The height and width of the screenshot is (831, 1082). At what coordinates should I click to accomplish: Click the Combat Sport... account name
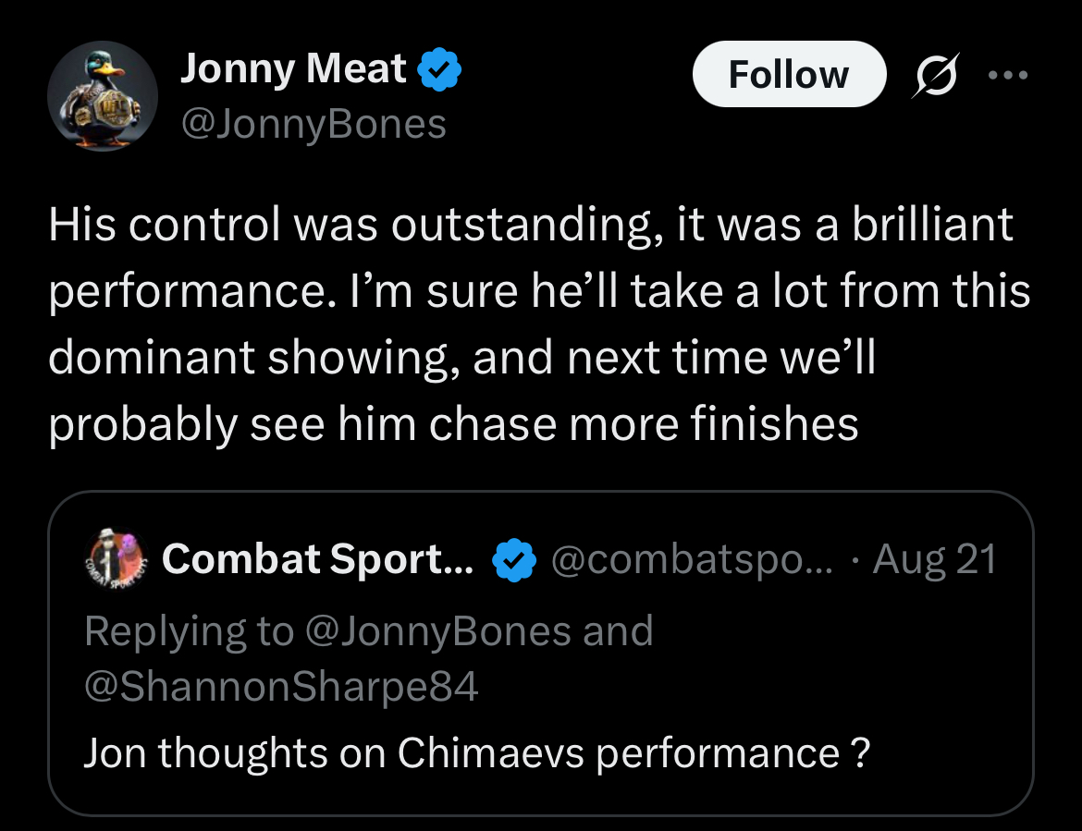[x=317, y=559]
